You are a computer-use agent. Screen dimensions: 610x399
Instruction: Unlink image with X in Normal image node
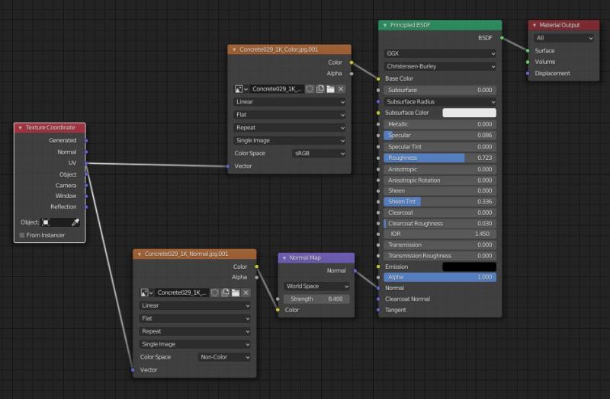pos(246,292)
